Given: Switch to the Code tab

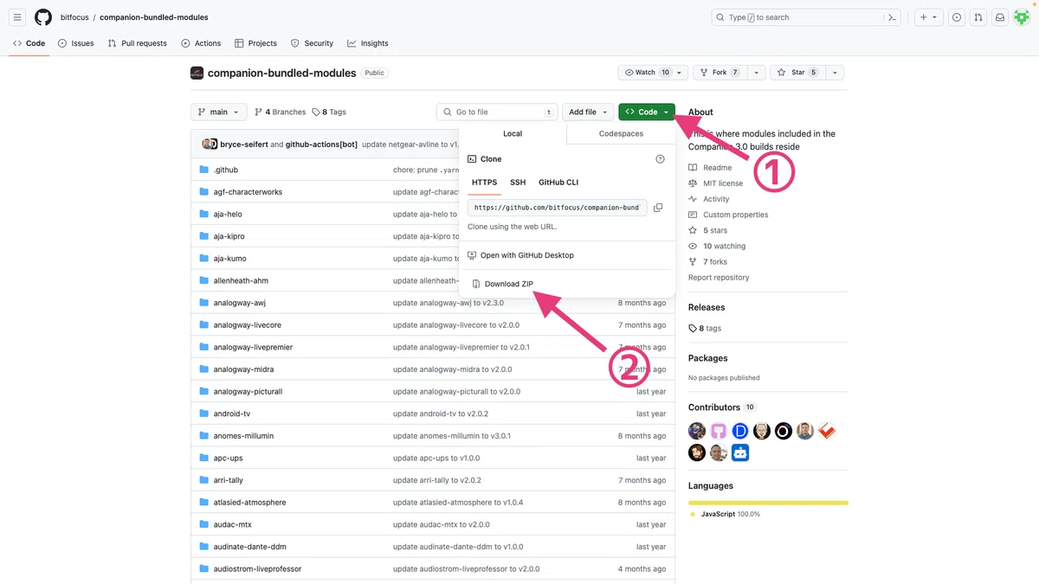Looking at the screenshot, I should coord(29,43).
